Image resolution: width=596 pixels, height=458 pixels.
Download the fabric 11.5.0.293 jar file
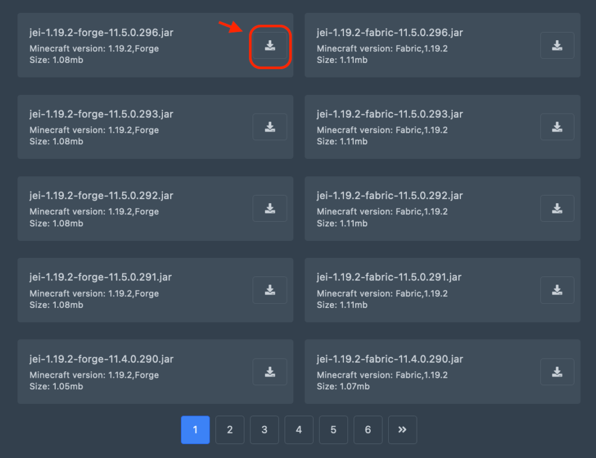pos(557,127)
